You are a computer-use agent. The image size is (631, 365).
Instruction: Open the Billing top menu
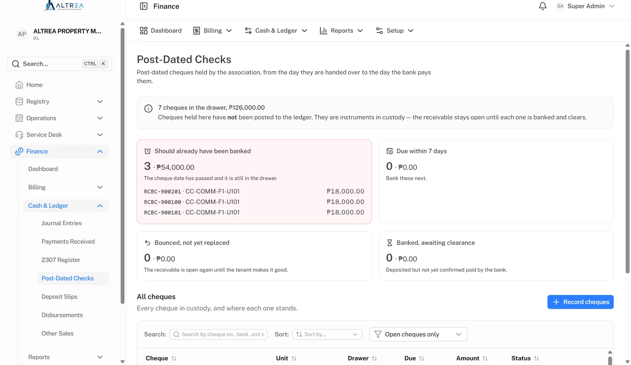point(212,31)
